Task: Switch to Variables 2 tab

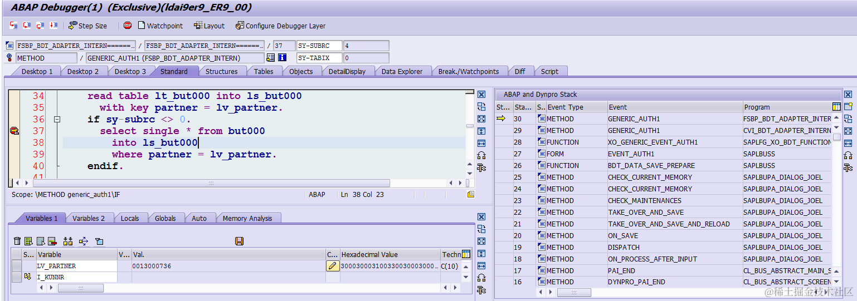Action: 89,218
